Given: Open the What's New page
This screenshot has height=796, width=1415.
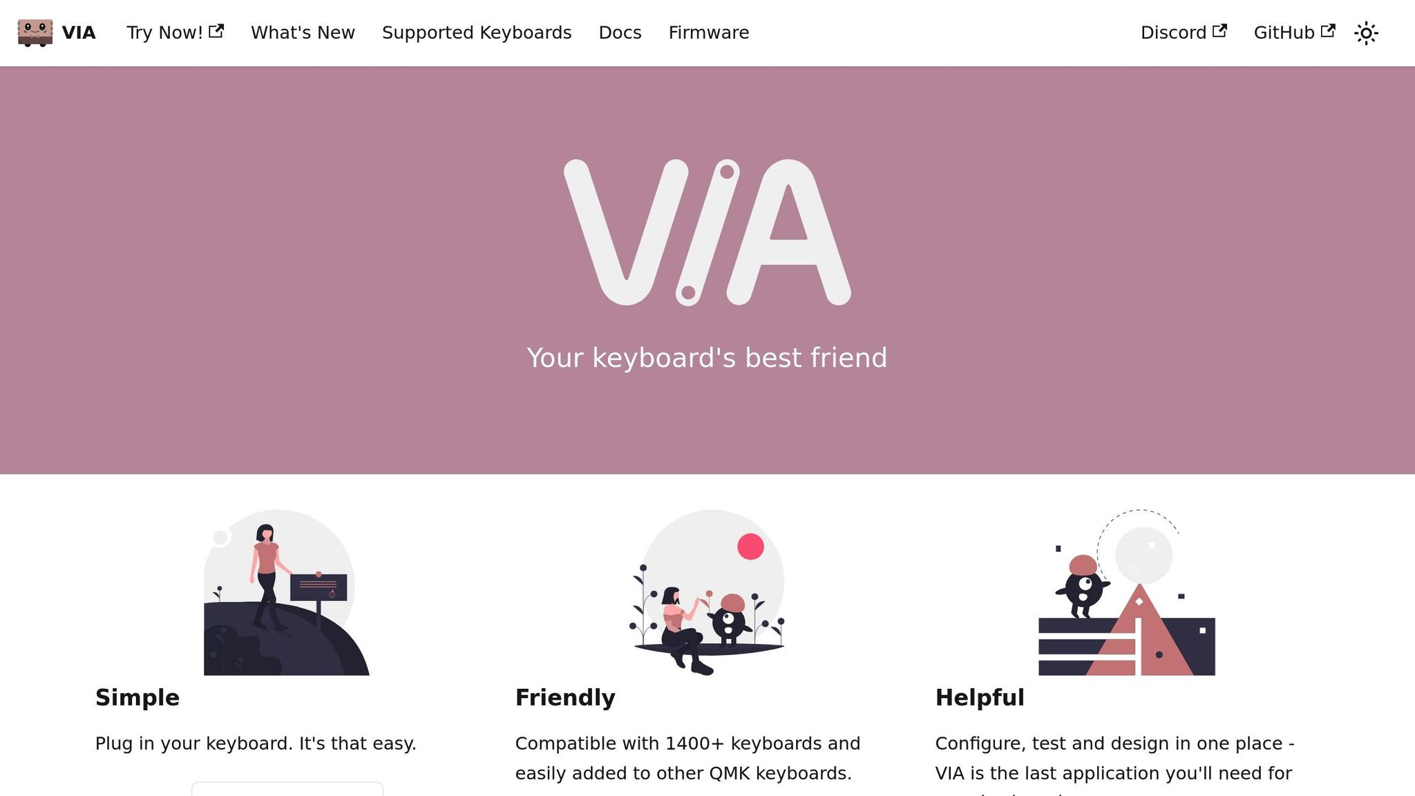Looking at the screenshot, I should tap(303, 32).
